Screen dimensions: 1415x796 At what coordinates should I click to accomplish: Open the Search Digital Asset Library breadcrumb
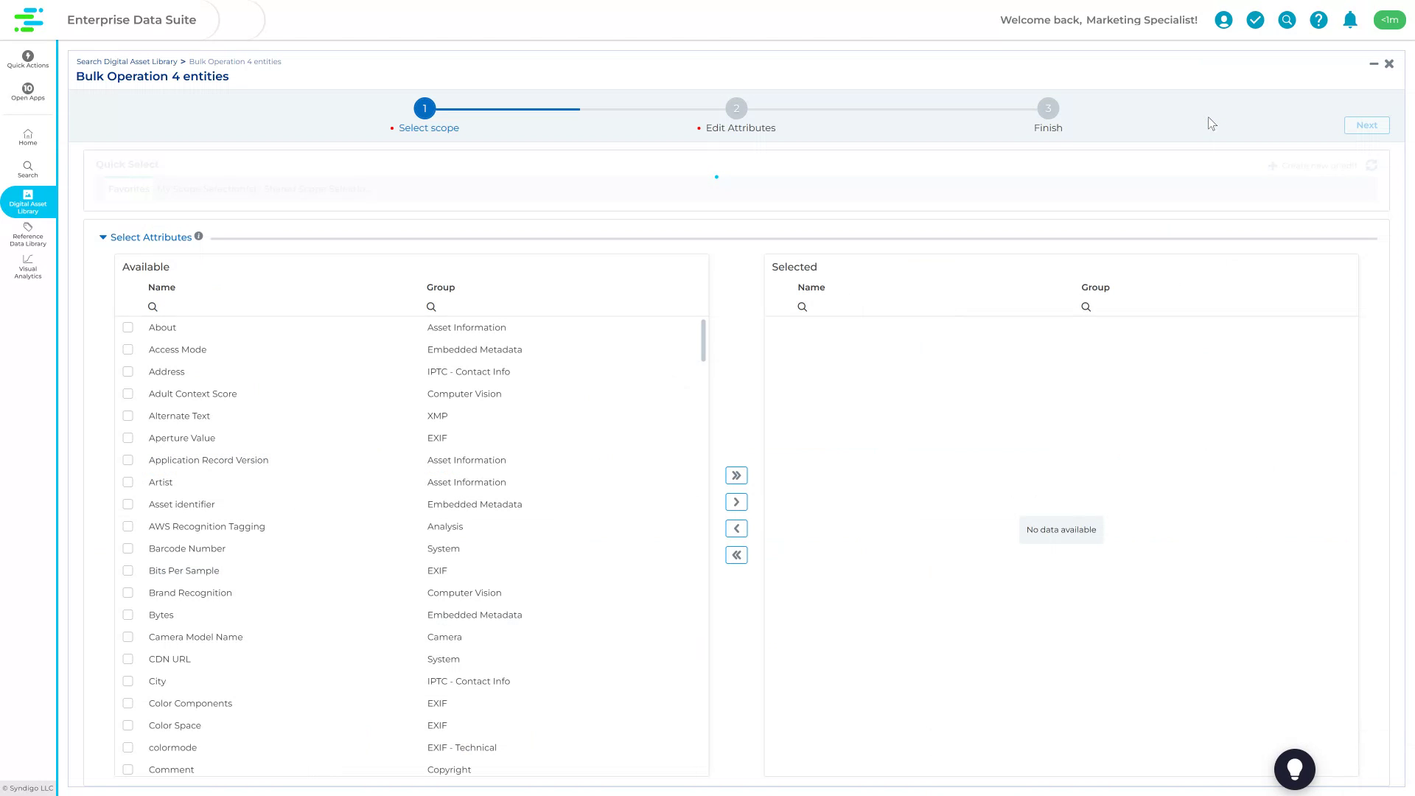click(x=127, y=61)
